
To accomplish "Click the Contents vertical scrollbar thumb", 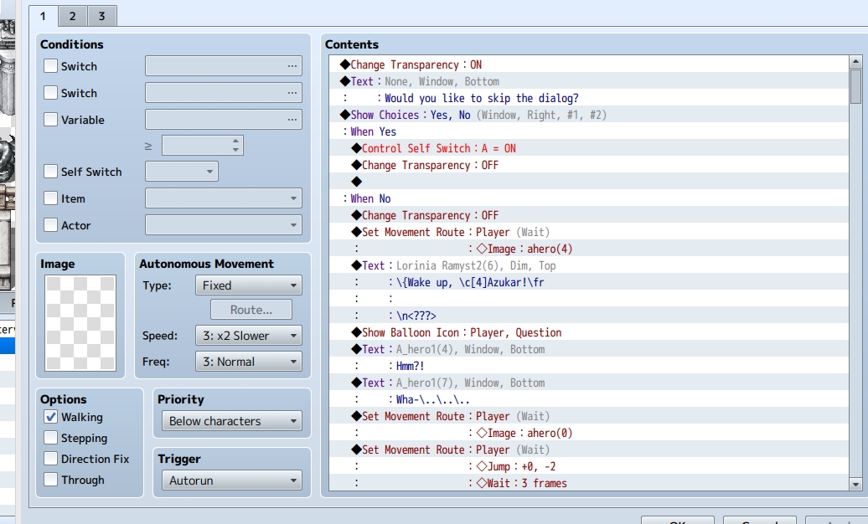I will point(855,85).
